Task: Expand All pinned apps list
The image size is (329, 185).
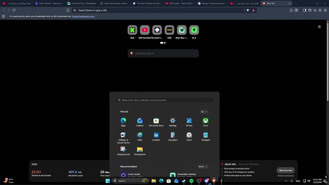Action: [x=204, y=112]
